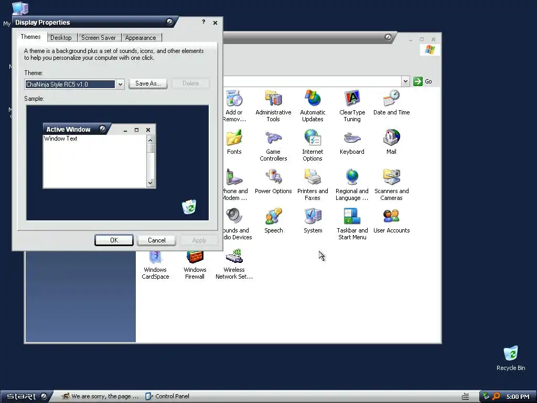
Task: Switch to the Appearance tab
Action: (141, 38)
